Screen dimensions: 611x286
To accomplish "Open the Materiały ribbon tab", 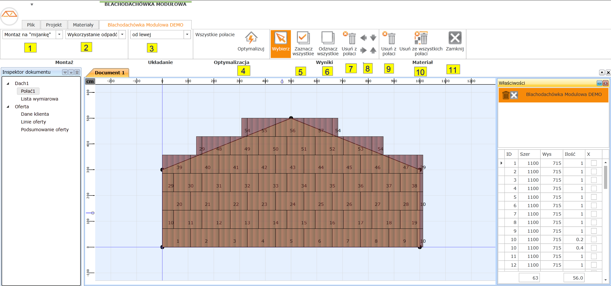I will click(x=83, y=25).
